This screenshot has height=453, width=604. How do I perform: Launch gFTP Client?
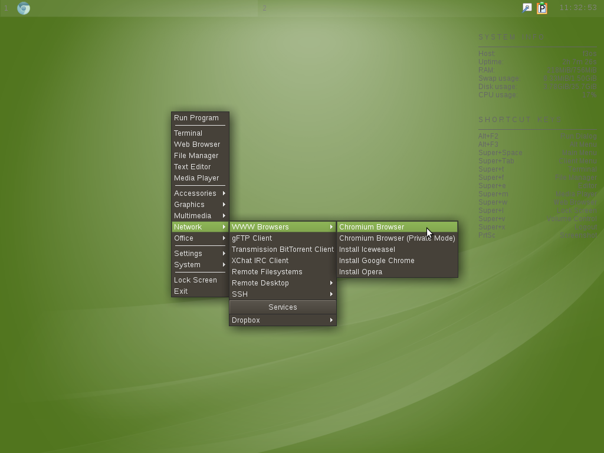click(x=283, y=238)
